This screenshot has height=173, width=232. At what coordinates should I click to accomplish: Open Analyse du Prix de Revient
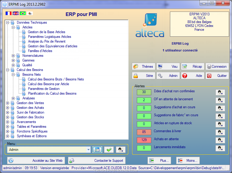(47, 41)
